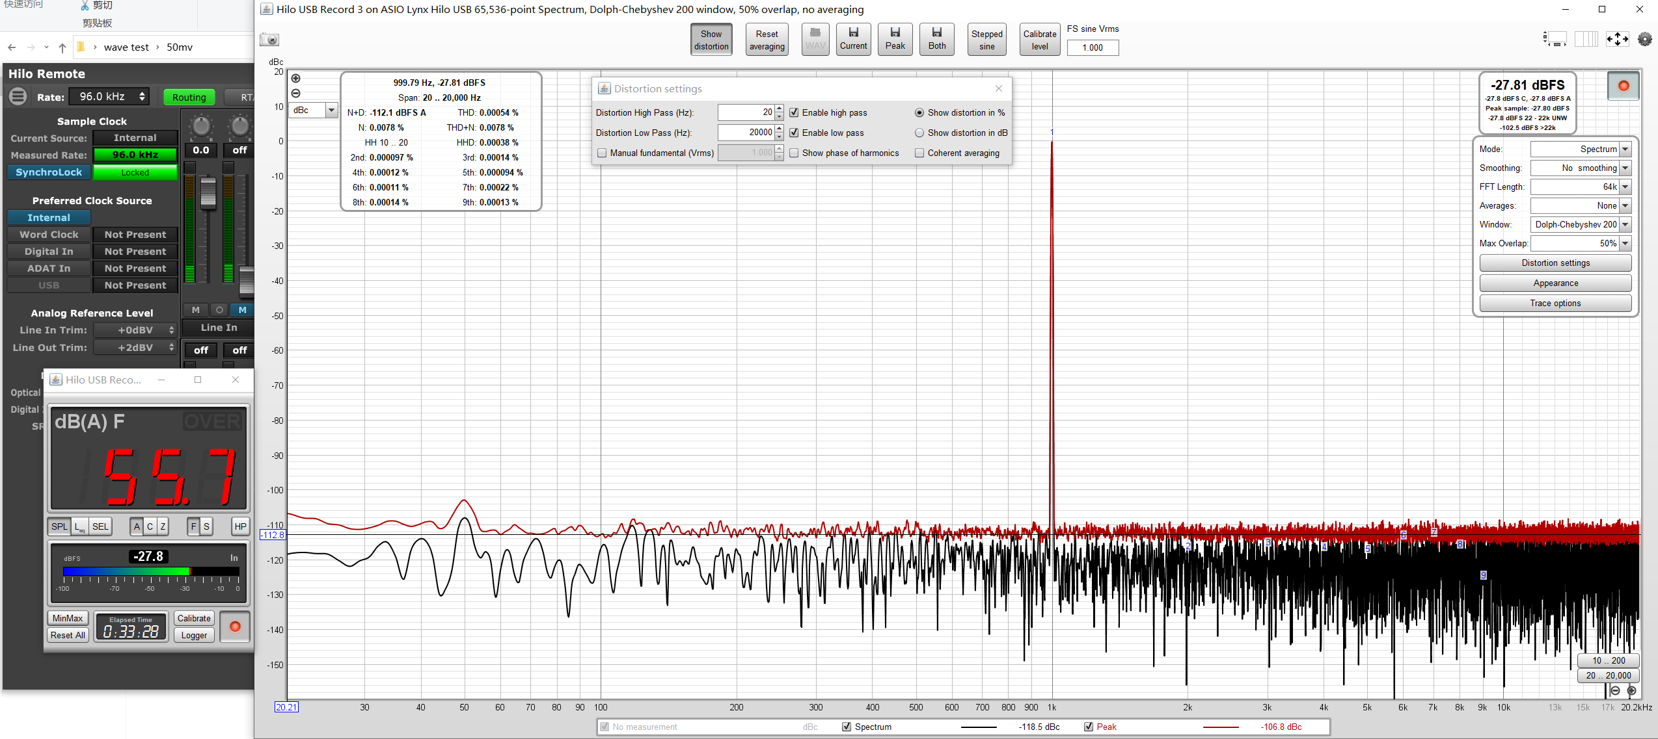
Task: Select SEL mode on the meter
Action: pyautogui.click(x=100, y=526)
